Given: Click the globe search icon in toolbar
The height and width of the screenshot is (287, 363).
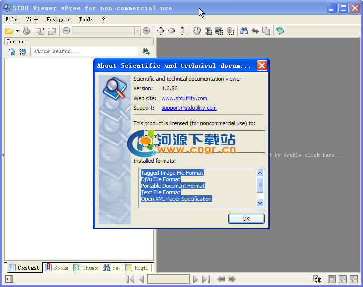Looking at the screenshot, I should tap(280, 31).
